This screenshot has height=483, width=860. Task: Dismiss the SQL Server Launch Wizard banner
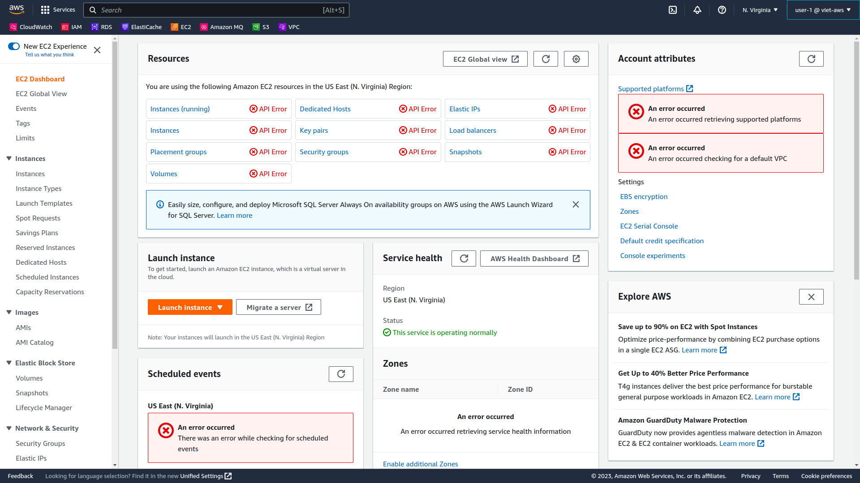tap(576, 204)
